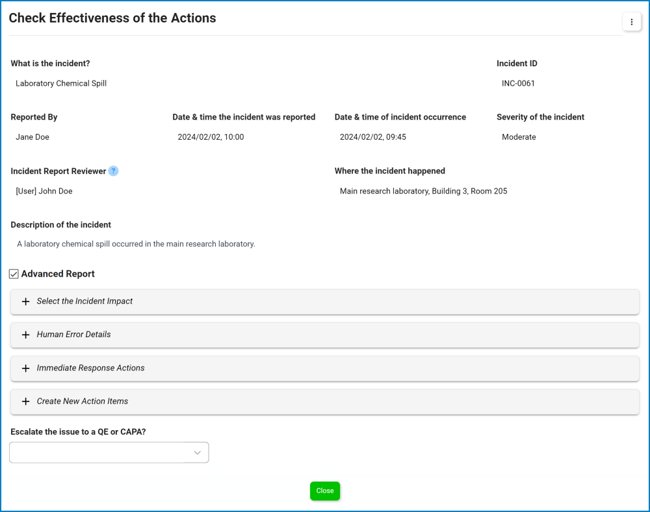Click the Severity value Moderate
This screenshot has width=650, height=512.
pyautogui.click(x=519, y=137)
